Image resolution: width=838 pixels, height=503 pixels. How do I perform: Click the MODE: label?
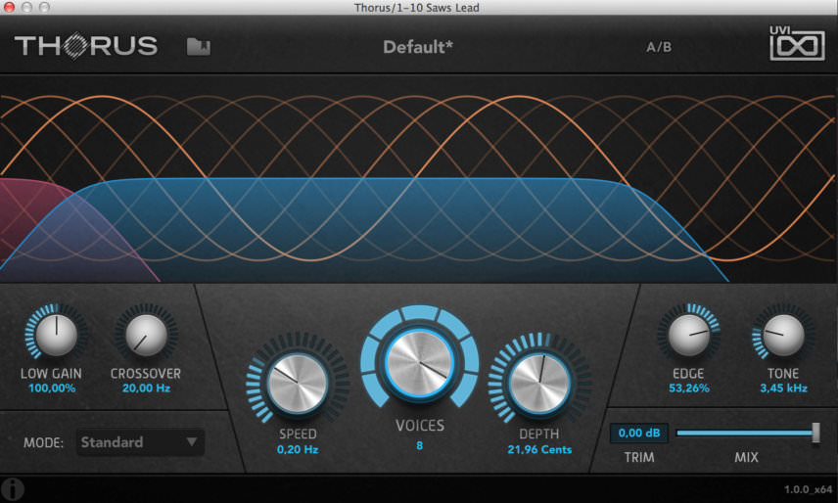pyautogui.click(x=43, y=442)
